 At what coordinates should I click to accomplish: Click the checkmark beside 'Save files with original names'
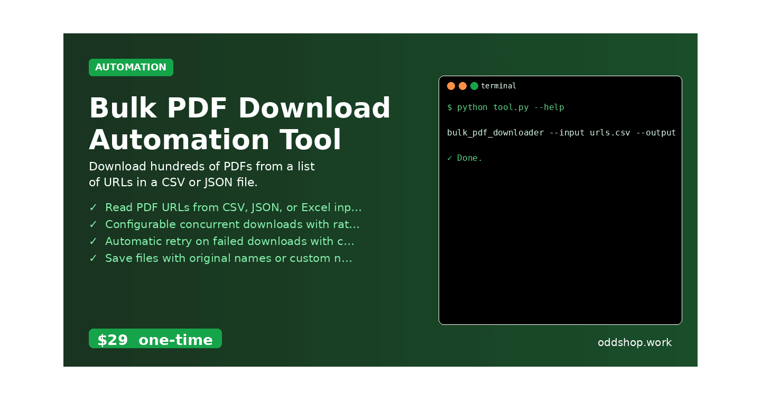point(94,258)
